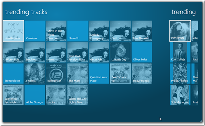Image resolution: width=205 pixels, height=126 pixels.
Task: Choose The Mark track tile
Action: [x=78, y=74]
